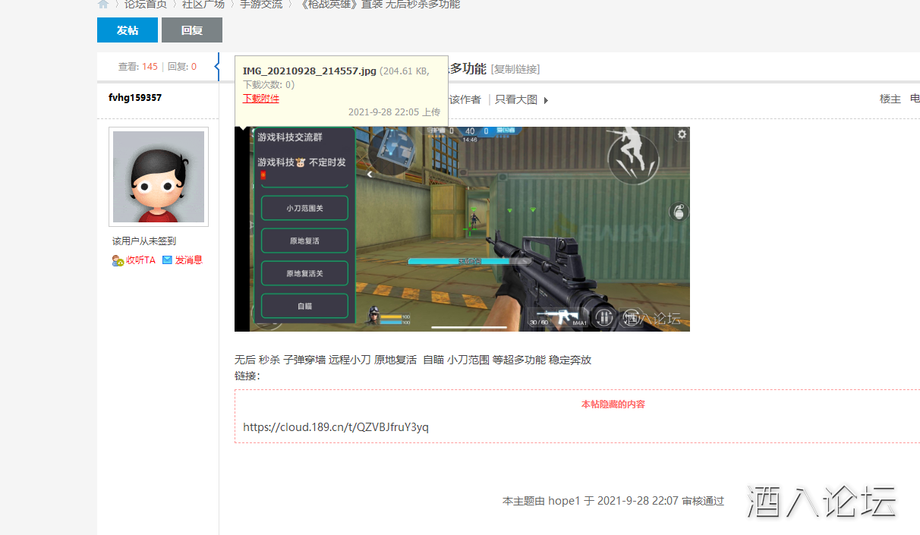Click the 回复 button
The width and height of the screenshot is (920, 535).
(192, 30)
